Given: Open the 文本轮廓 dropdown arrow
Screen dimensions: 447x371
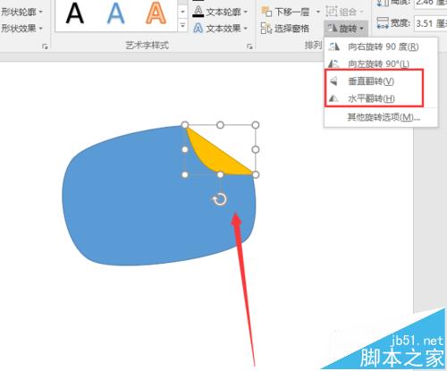Looking at the screenshot, I should [246, 12].
